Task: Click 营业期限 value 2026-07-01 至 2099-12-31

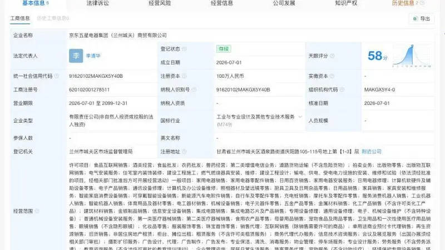Action: (98, 103)
